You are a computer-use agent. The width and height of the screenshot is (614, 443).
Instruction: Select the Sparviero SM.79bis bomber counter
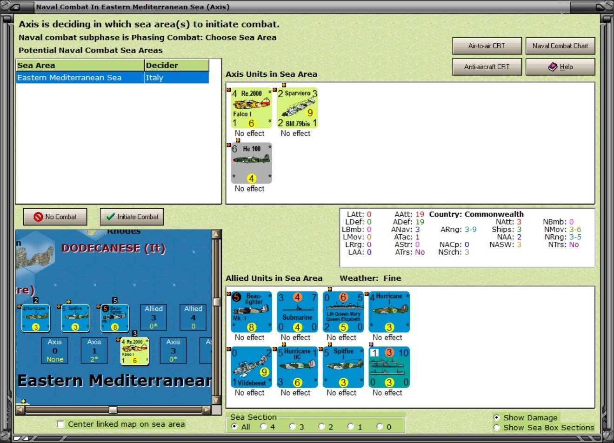pos(297,108)
